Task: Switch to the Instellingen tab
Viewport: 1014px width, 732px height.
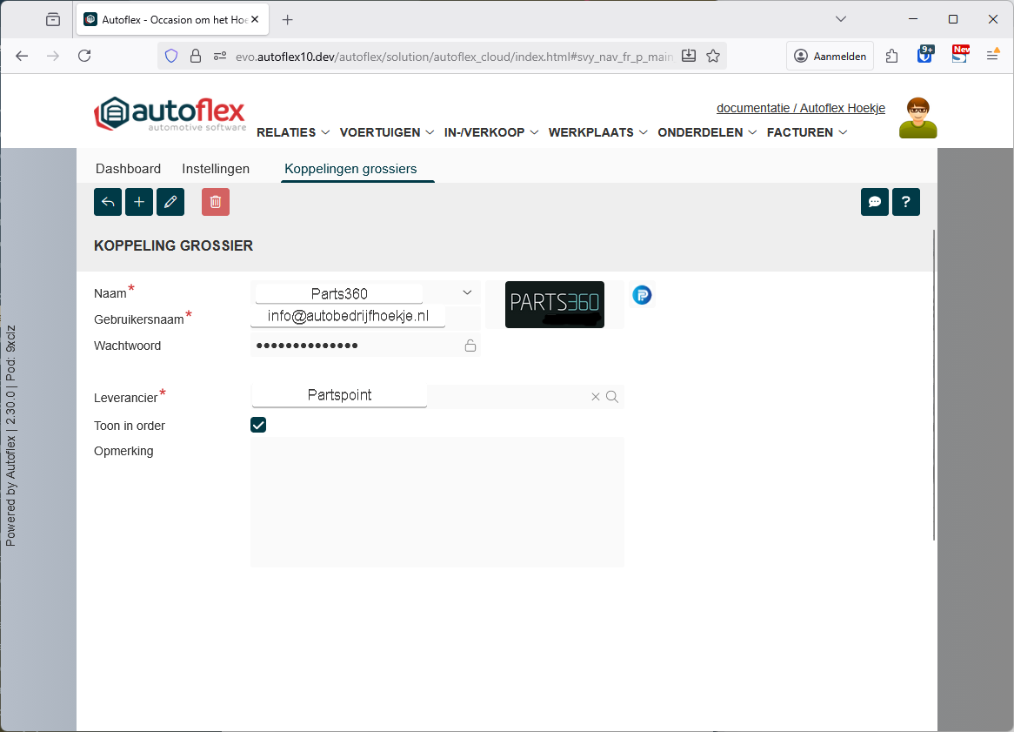Action: point(216,169)
